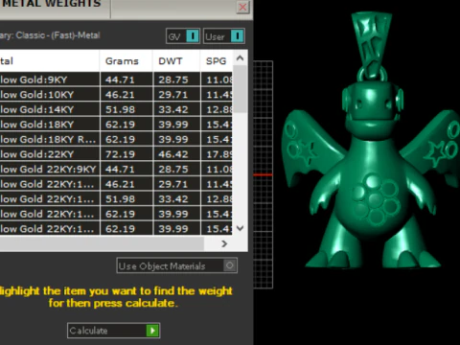This screenshot has height=345, width=460.
Task: Click the 33.42 DWT value for Gold:14KY
Action: pyautogui.click(x=173, y=109)
